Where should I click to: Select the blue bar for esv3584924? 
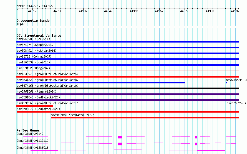pos(128,53)
